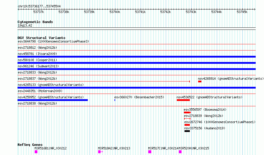The width and height of the screenshot is (264, 155).
Task: Open the MIR517C|NR_030214 gene label
Action: (x=163, y=148)
